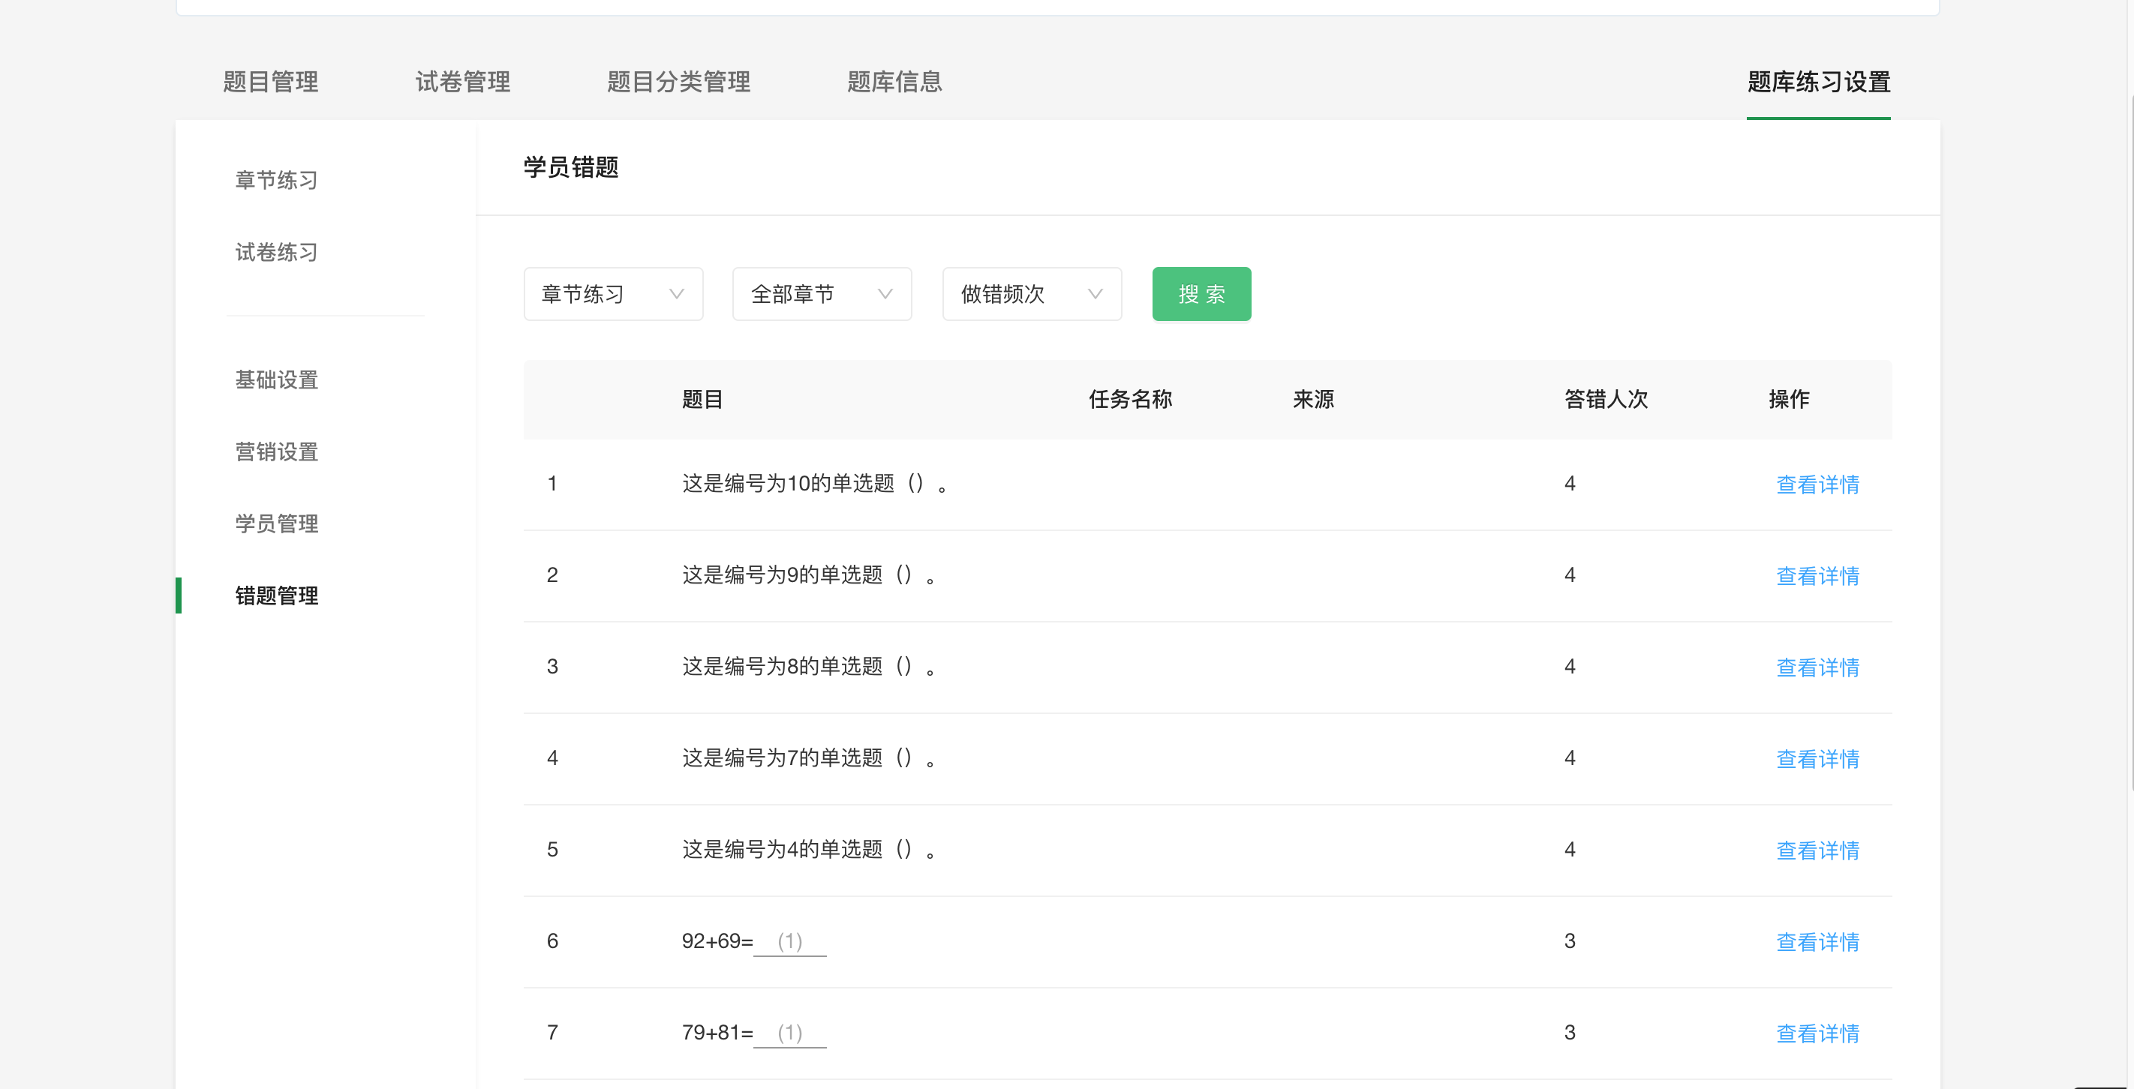Click the 任务名称 column header
2134x1089 pixels.
point(1130,400)
